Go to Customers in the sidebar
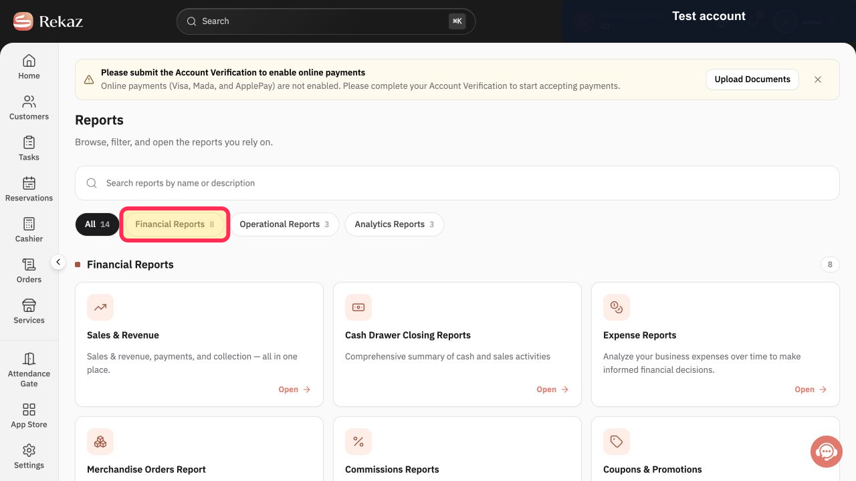 [x=29, y=102]
